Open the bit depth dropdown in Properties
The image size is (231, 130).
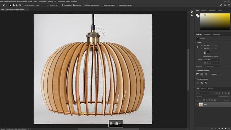[212, 63]
